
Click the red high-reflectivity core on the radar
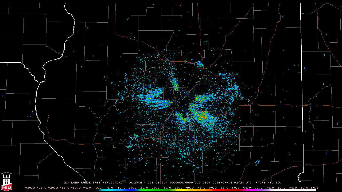click(204, 117)
